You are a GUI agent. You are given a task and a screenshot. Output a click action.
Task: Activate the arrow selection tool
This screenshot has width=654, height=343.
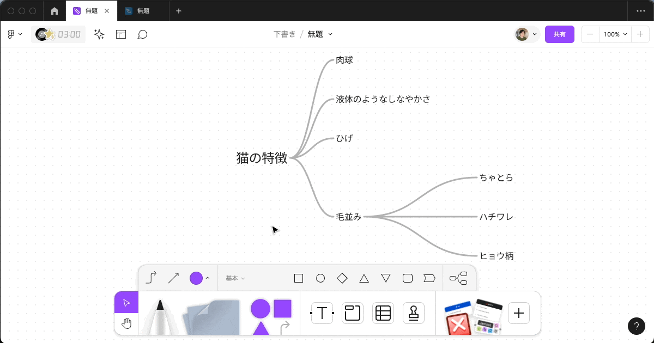pos(126,302)
